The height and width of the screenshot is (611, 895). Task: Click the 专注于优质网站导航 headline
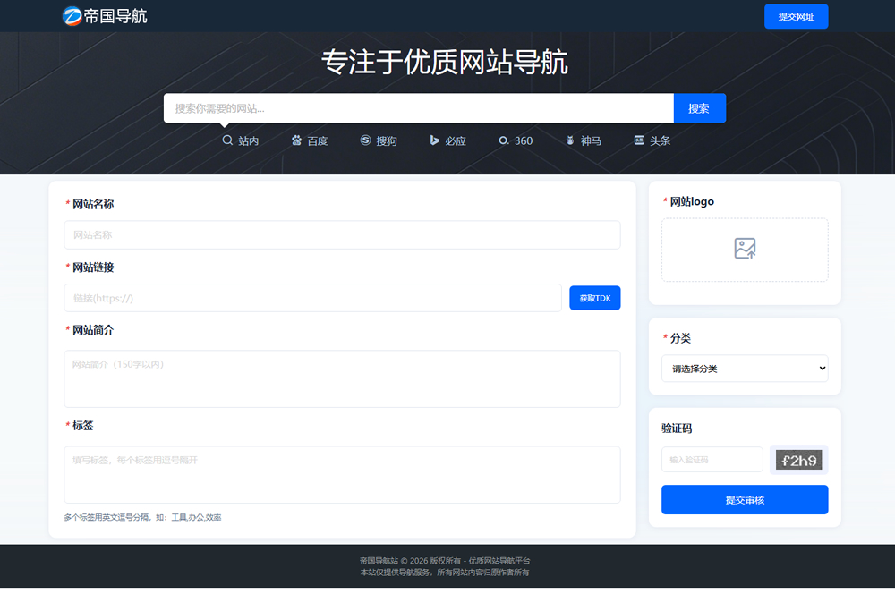click(445, 63)
